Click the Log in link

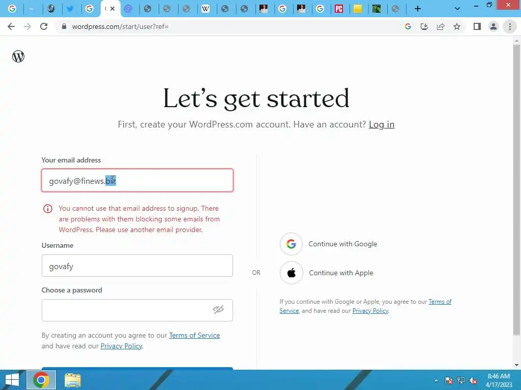[x=382, y=124]
